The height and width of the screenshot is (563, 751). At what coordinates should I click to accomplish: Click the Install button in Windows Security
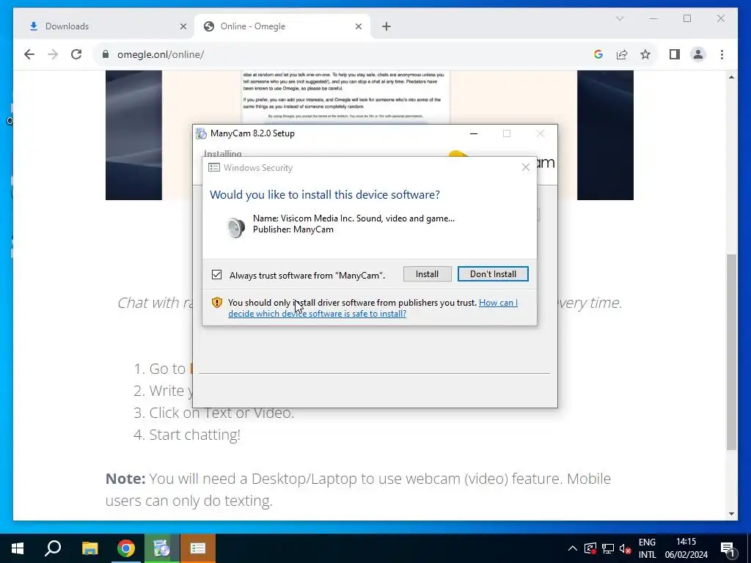(427, 274)
